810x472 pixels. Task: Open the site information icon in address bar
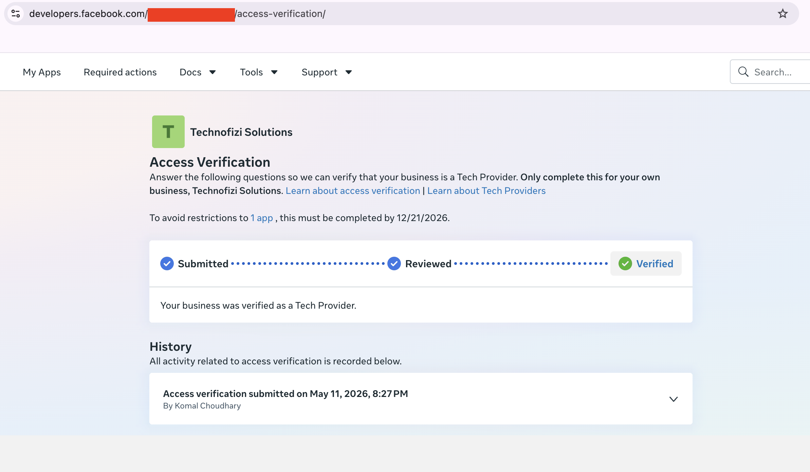point(16,14)
